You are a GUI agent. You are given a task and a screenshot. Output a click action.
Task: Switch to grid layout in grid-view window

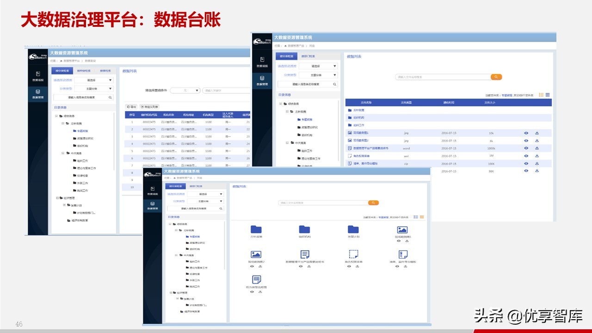pyautogui.click(x=422, y=217)
